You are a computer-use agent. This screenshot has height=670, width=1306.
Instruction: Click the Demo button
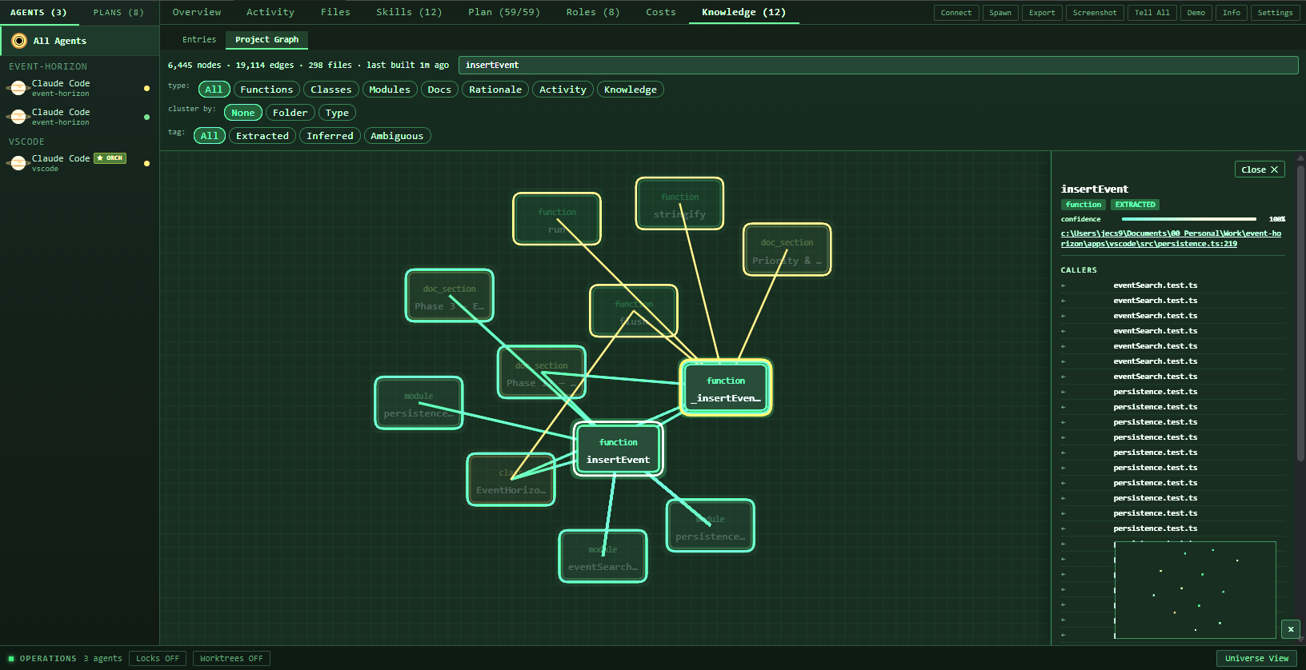coord(1196,13)
